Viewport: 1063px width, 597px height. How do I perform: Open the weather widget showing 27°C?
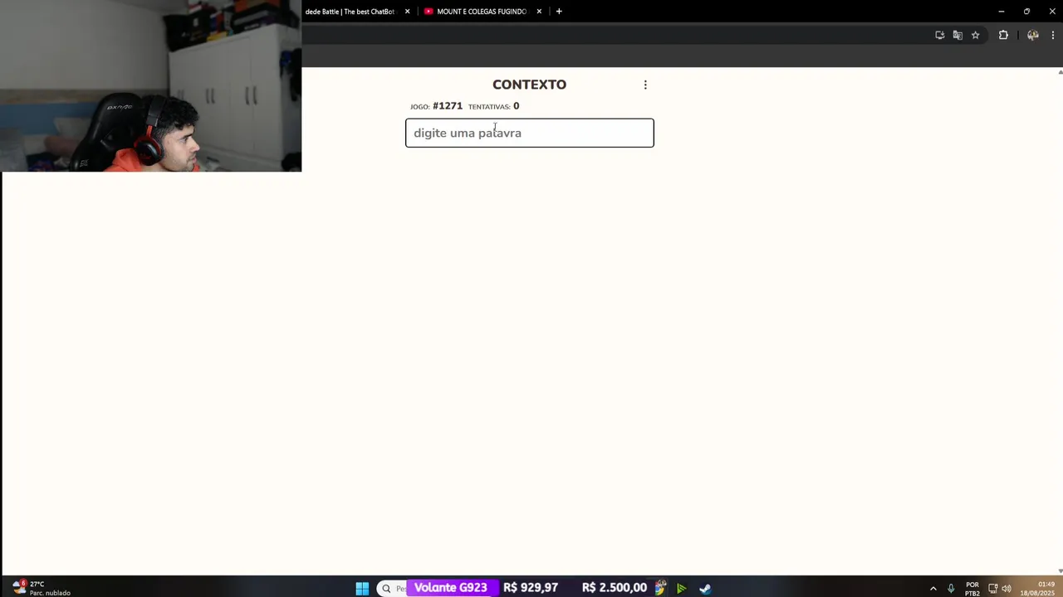[x=41, y=588]
